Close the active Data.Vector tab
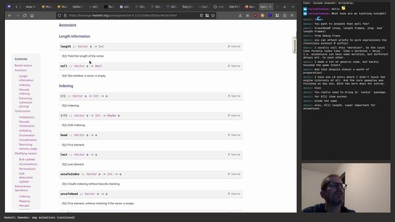This screenshot has height=222, width=395. 270,7
